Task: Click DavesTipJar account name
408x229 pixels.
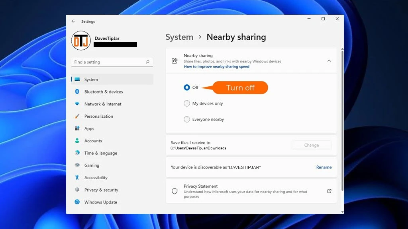Action: coord(107,38)
